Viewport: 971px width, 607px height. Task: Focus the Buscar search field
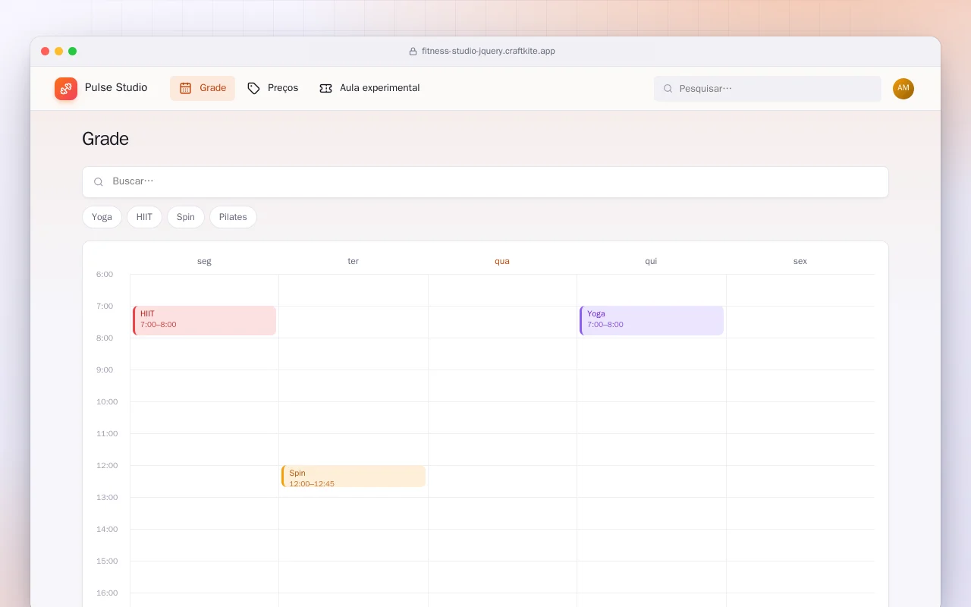click(x=485, y=182)
